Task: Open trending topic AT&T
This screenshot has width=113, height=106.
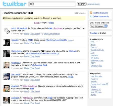Action: (93, 63)
